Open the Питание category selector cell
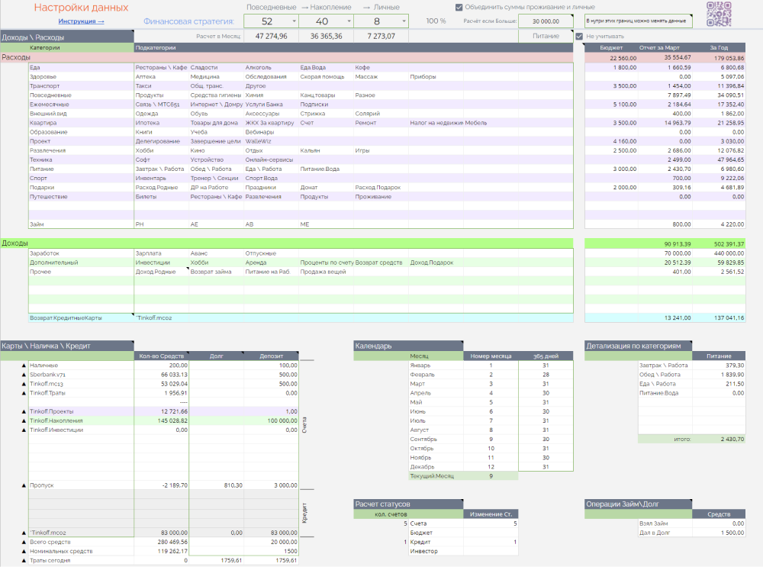This screenshot has height=567, width=763. tap(546, 36)
